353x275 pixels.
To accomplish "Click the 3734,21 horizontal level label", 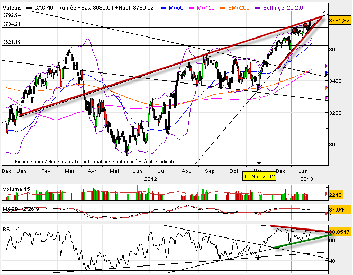I will point(12,24).
